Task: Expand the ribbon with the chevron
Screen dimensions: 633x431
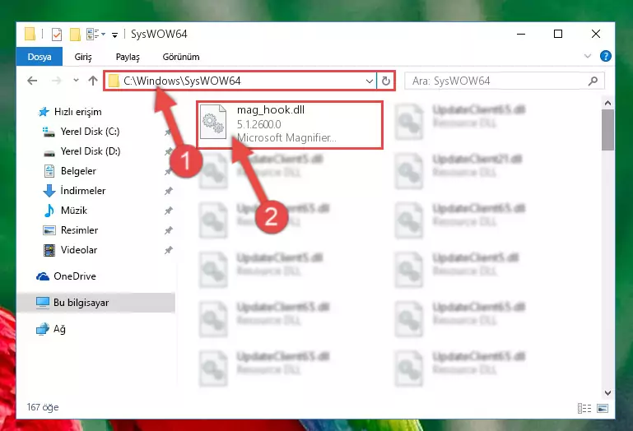Action: tap(588, 56)
